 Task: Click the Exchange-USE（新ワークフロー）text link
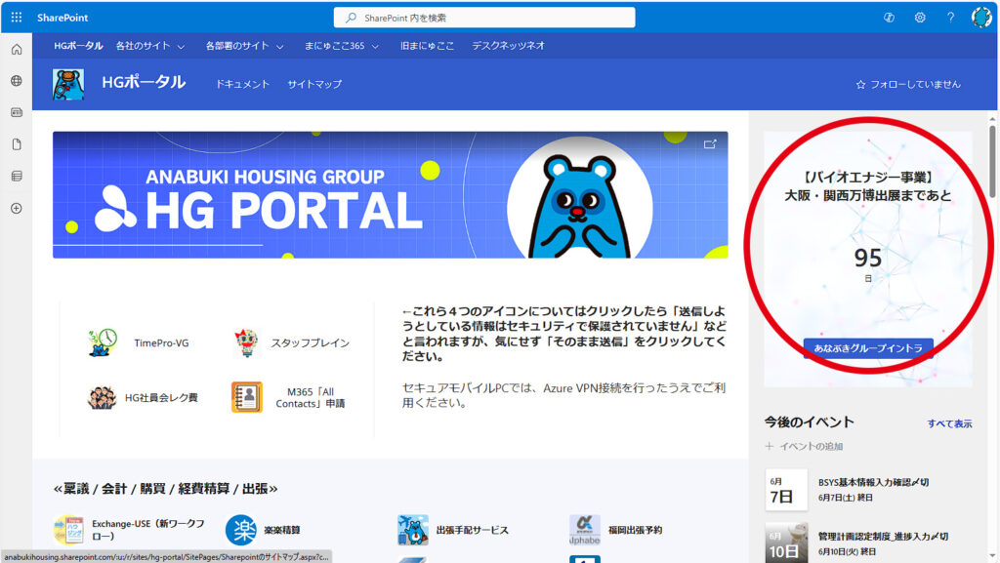click(148, 530)
